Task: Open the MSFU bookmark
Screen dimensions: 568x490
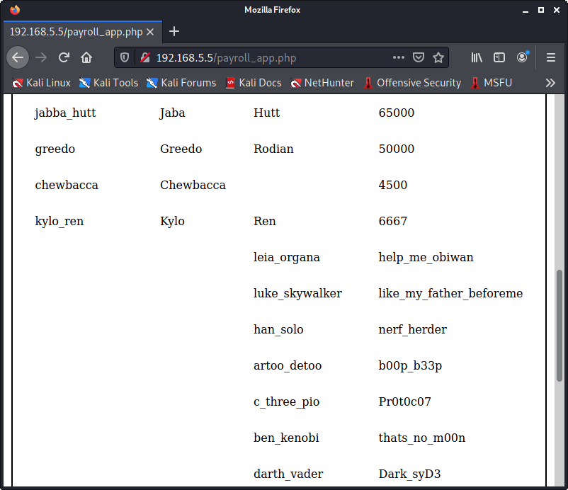Action: 492,83
